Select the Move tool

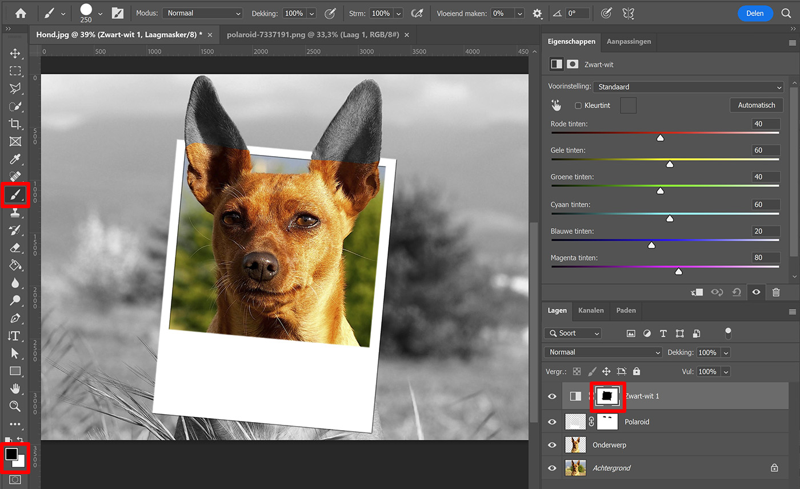(x=15, y=54)
